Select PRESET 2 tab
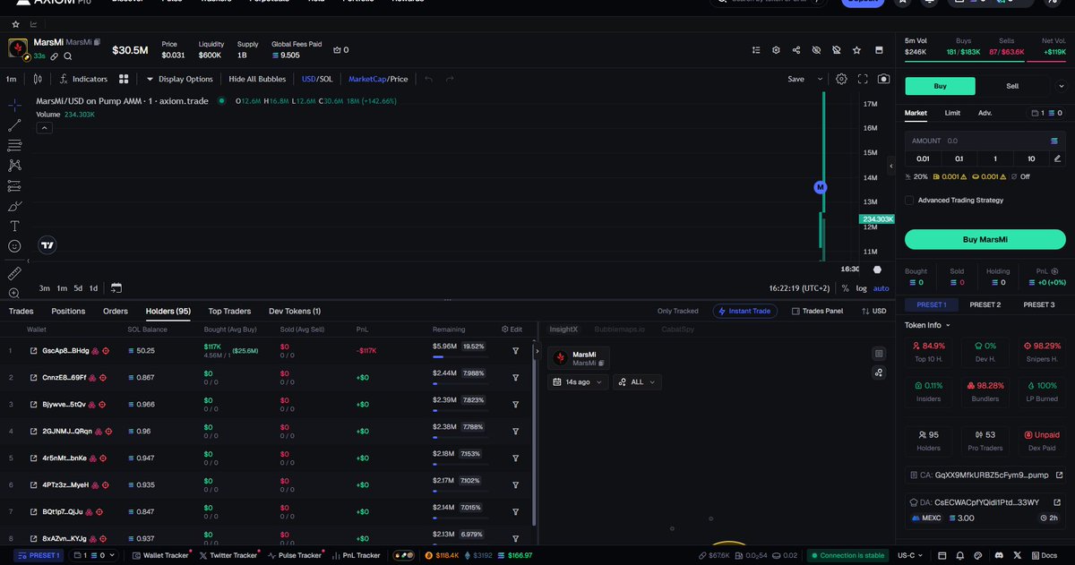1075x565 pixels. pos(985,304)
